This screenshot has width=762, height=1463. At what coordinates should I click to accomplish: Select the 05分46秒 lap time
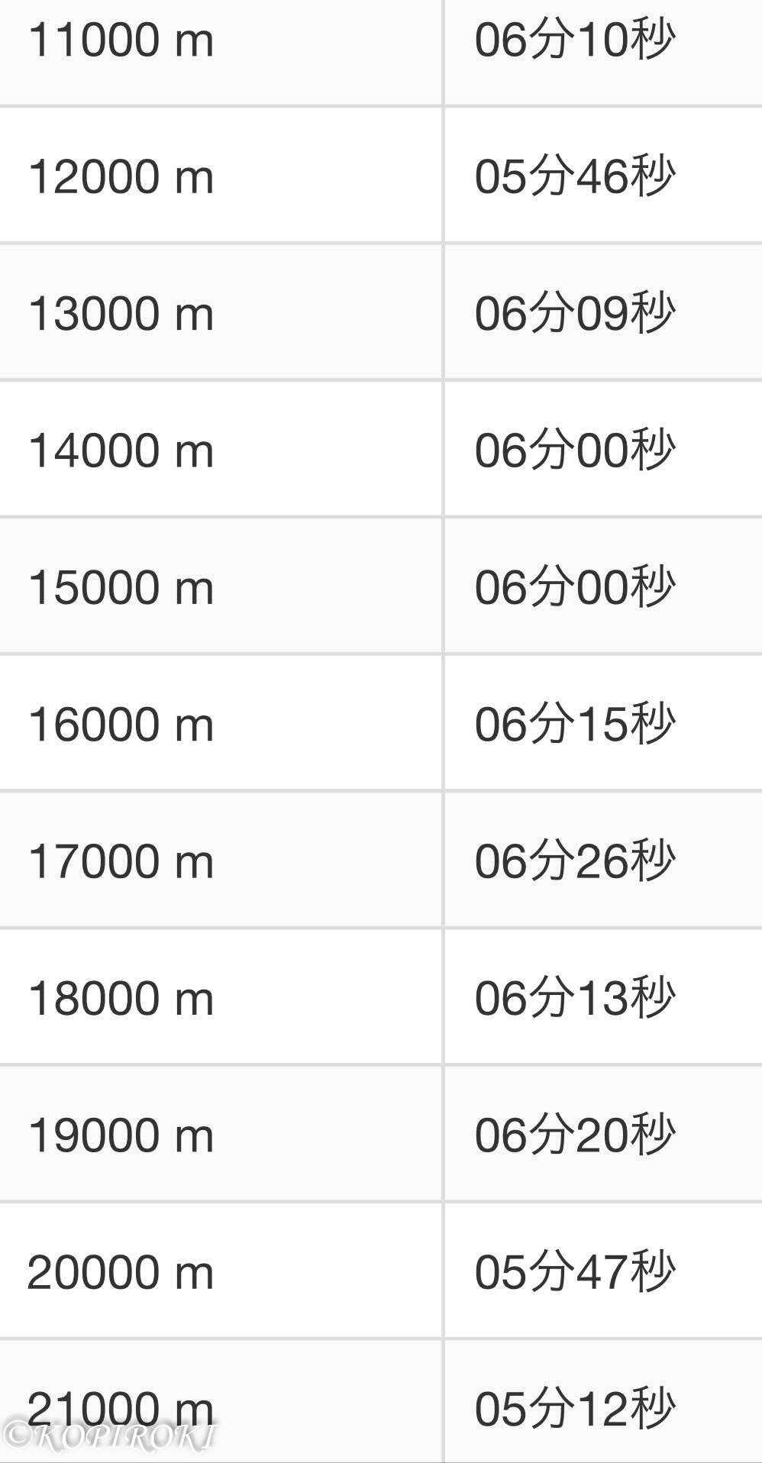(x=574, y=176)
